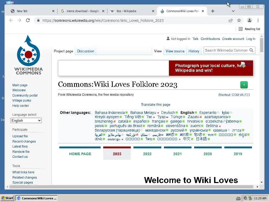The width and height of the screenshot is (269, 202).
Task: Select the Project page tab
Action: [x=63, y=51]
